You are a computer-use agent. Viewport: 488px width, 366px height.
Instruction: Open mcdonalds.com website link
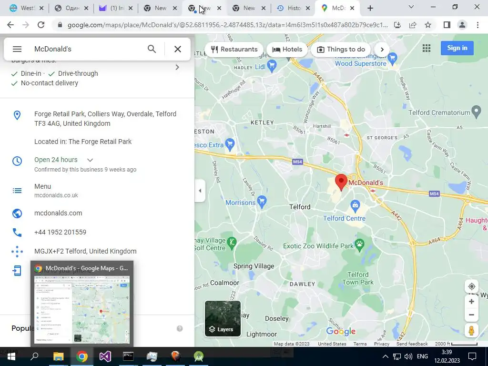pyautogui.click(x=58, y=213)
